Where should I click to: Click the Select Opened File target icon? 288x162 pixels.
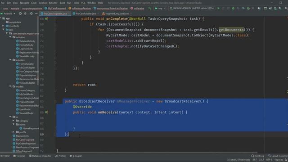[20, 13]
